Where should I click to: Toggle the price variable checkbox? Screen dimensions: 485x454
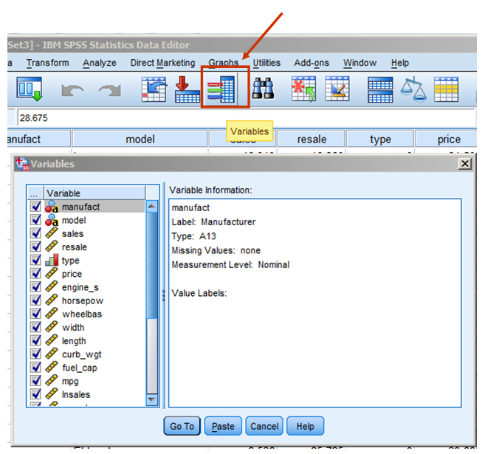36,273
